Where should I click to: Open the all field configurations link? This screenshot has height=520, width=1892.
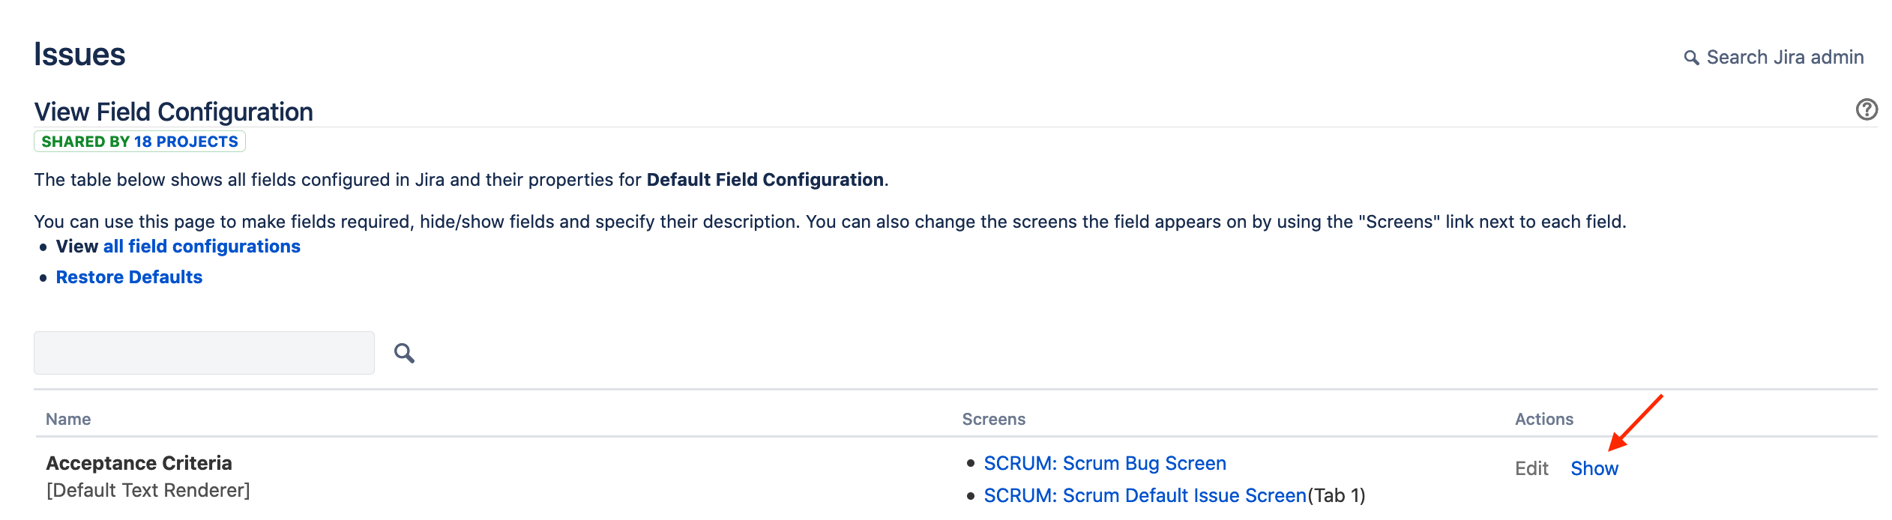point(202,247)
